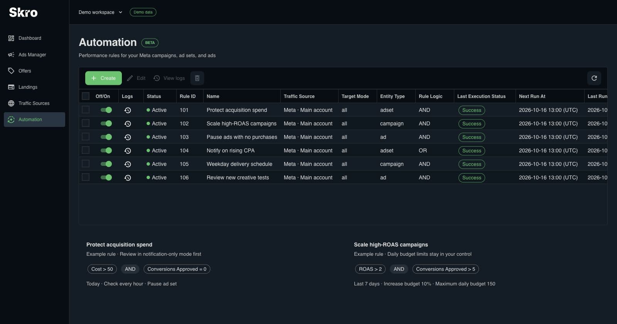The height and width of the screenshot is (324, 617).
Task: Click 'Conversions Approved = 0' chip
Action: click(x=177, y=269)
